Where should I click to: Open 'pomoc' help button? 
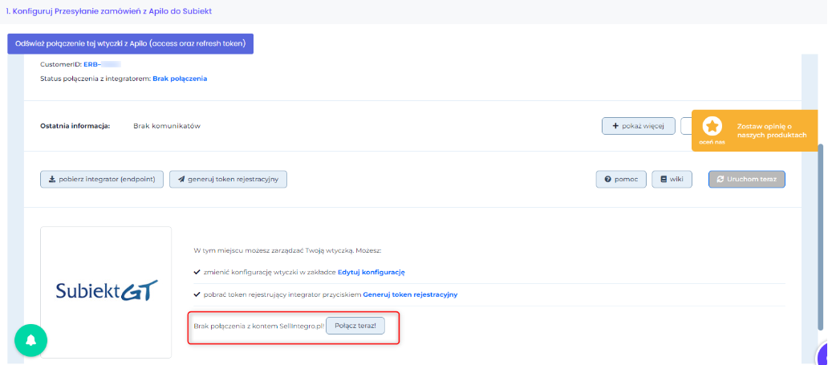[622, 179]
